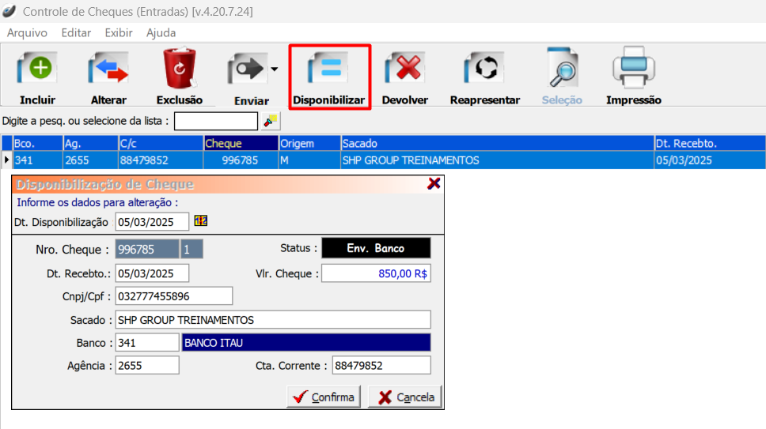Click the Impressão printer icon
The image size is (766, 429).
(633, 70)
